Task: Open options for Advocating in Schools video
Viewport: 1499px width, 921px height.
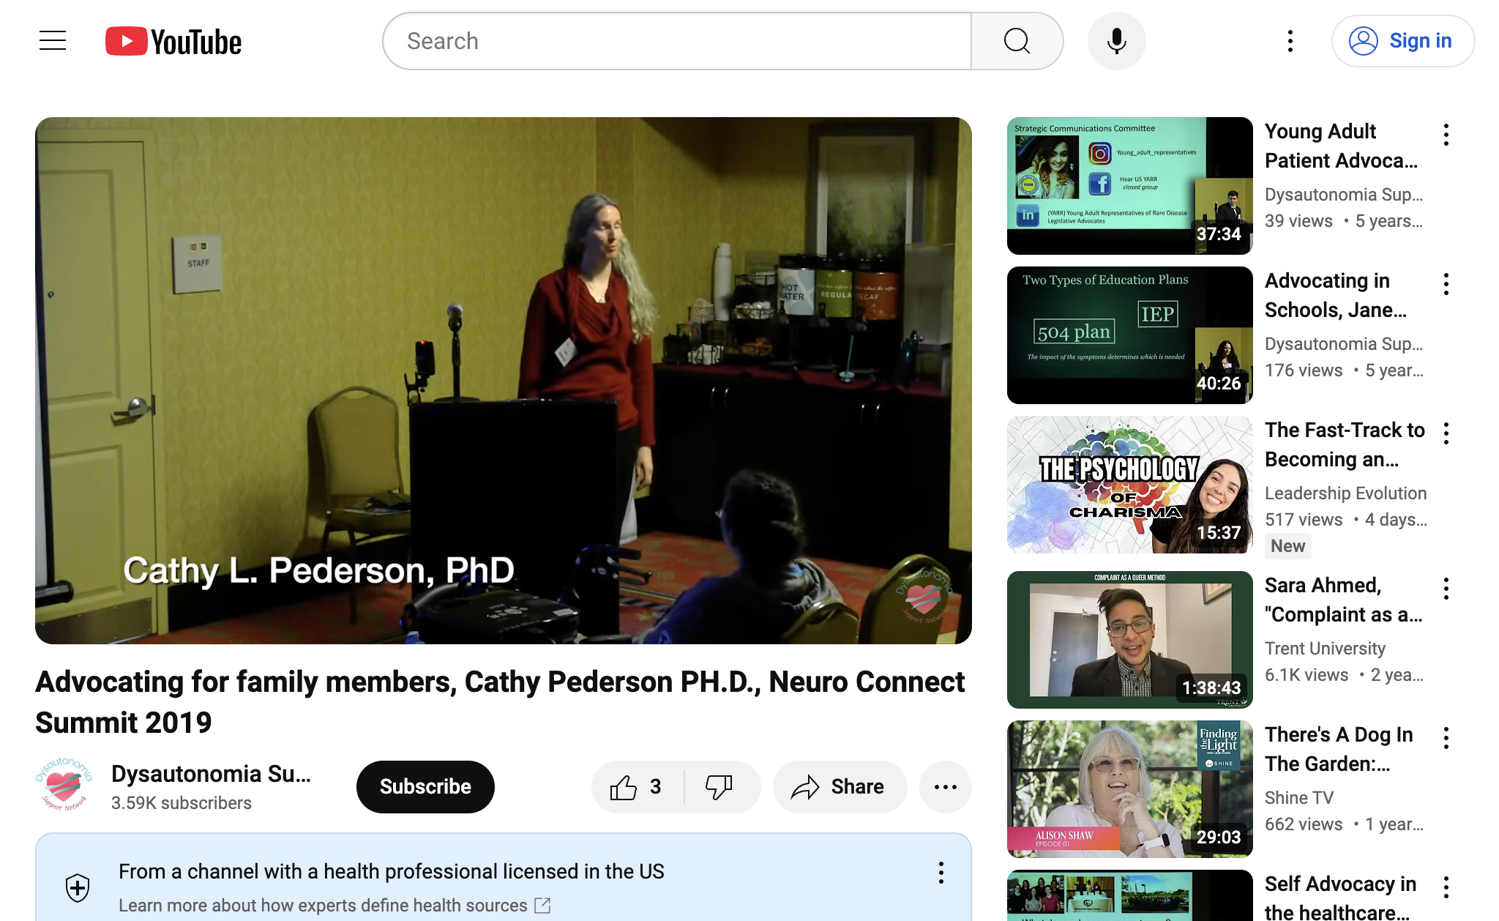Action: tap(1446, 284)
